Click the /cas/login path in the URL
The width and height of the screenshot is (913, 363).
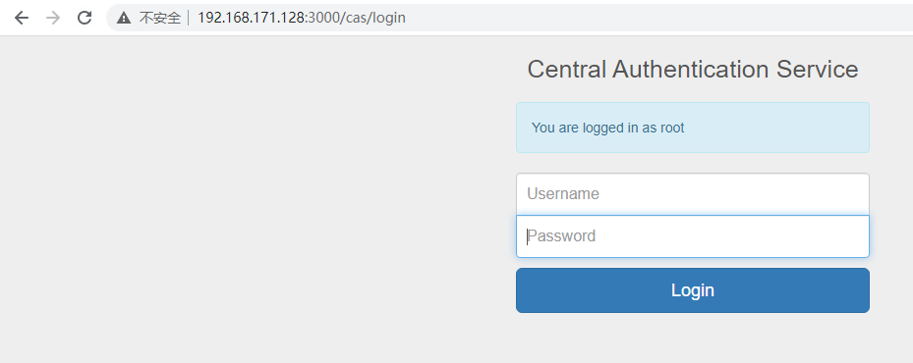(x=371, y=18)
